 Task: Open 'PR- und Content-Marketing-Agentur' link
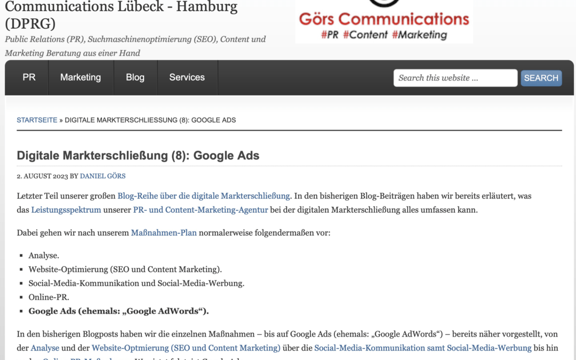(201, 210)
